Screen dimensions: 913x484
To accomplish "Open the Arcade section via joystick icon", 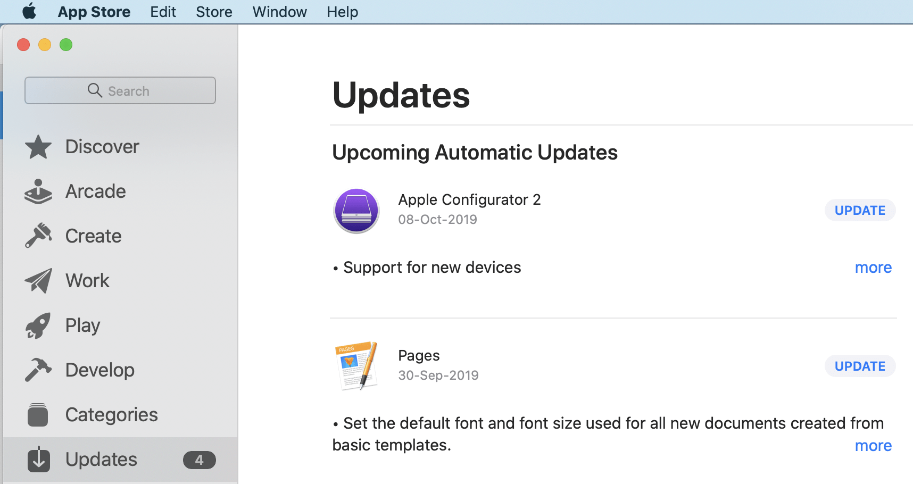I will (x=38, y=191).
